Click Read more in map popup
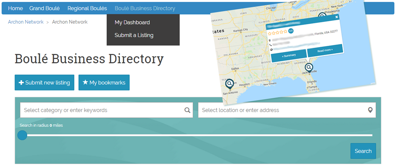The width and height of the screenshot is (396, 167). (325, 50)
